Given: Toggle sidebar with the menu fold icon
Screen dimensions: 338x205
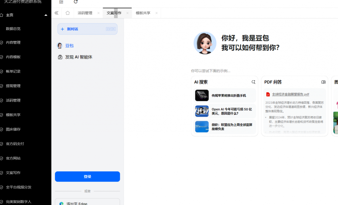Looking at the screenshot, I should click(x=61, y=2).
